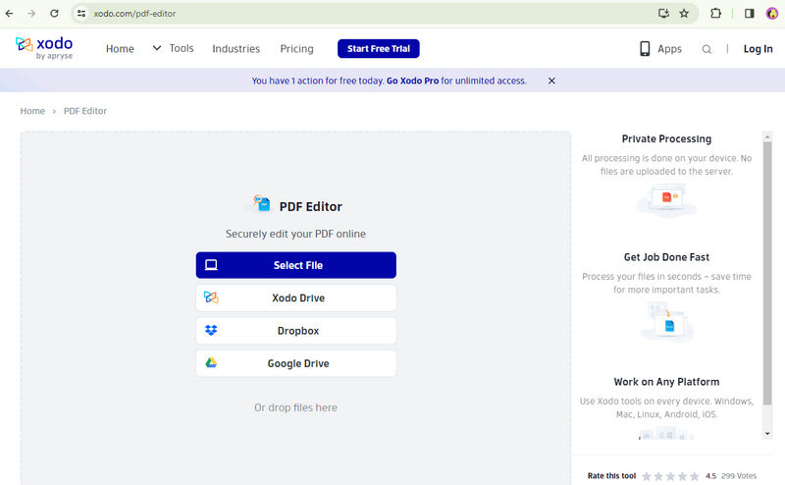Click the 'Rate this tool' label
785x485 pixels.
[611, 476]
